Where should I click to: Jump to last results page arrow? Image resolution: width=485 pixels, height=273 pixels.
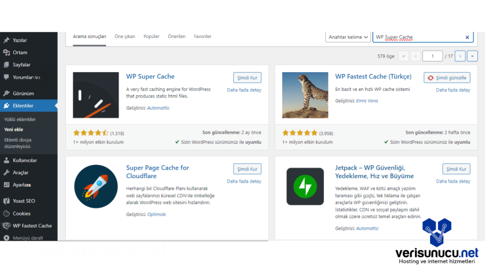pos(472,56)
